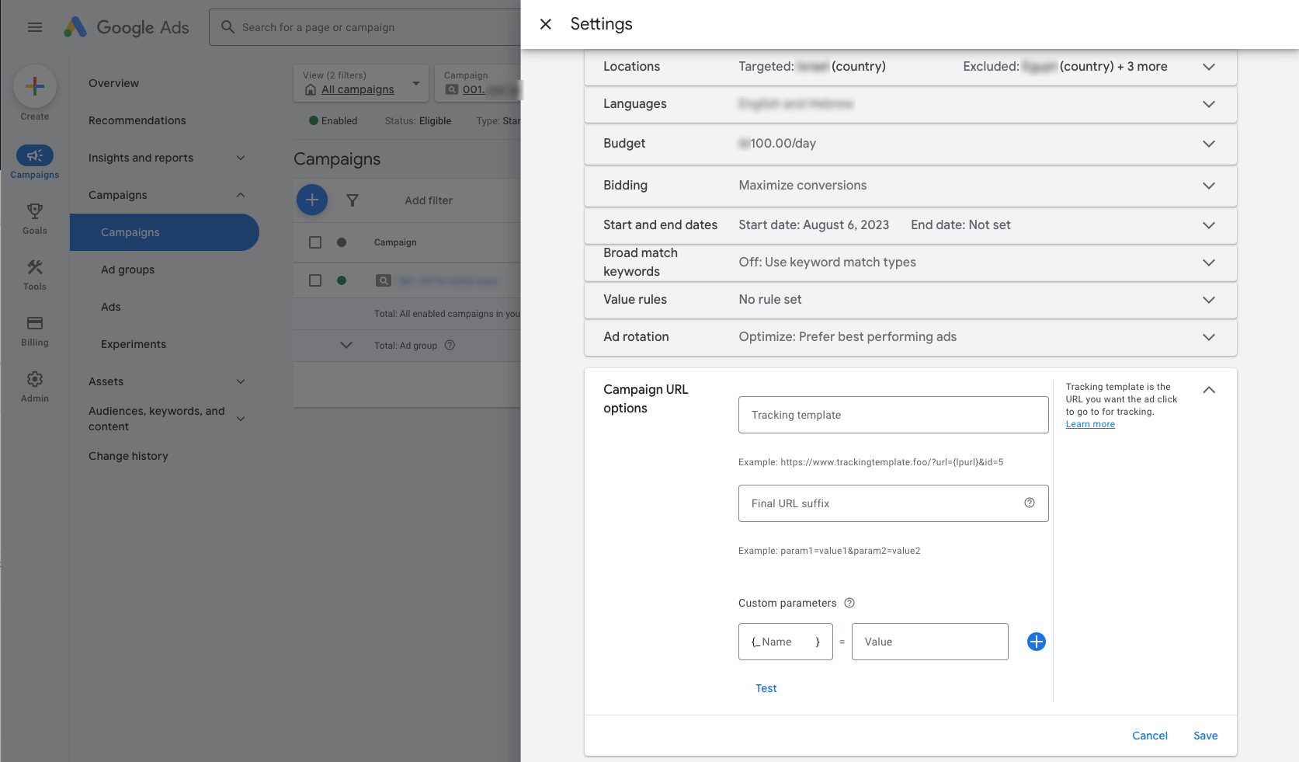This screenshot has width=1299, height=762.
Task: Open the Billing card icon
Action: (35, 323)
